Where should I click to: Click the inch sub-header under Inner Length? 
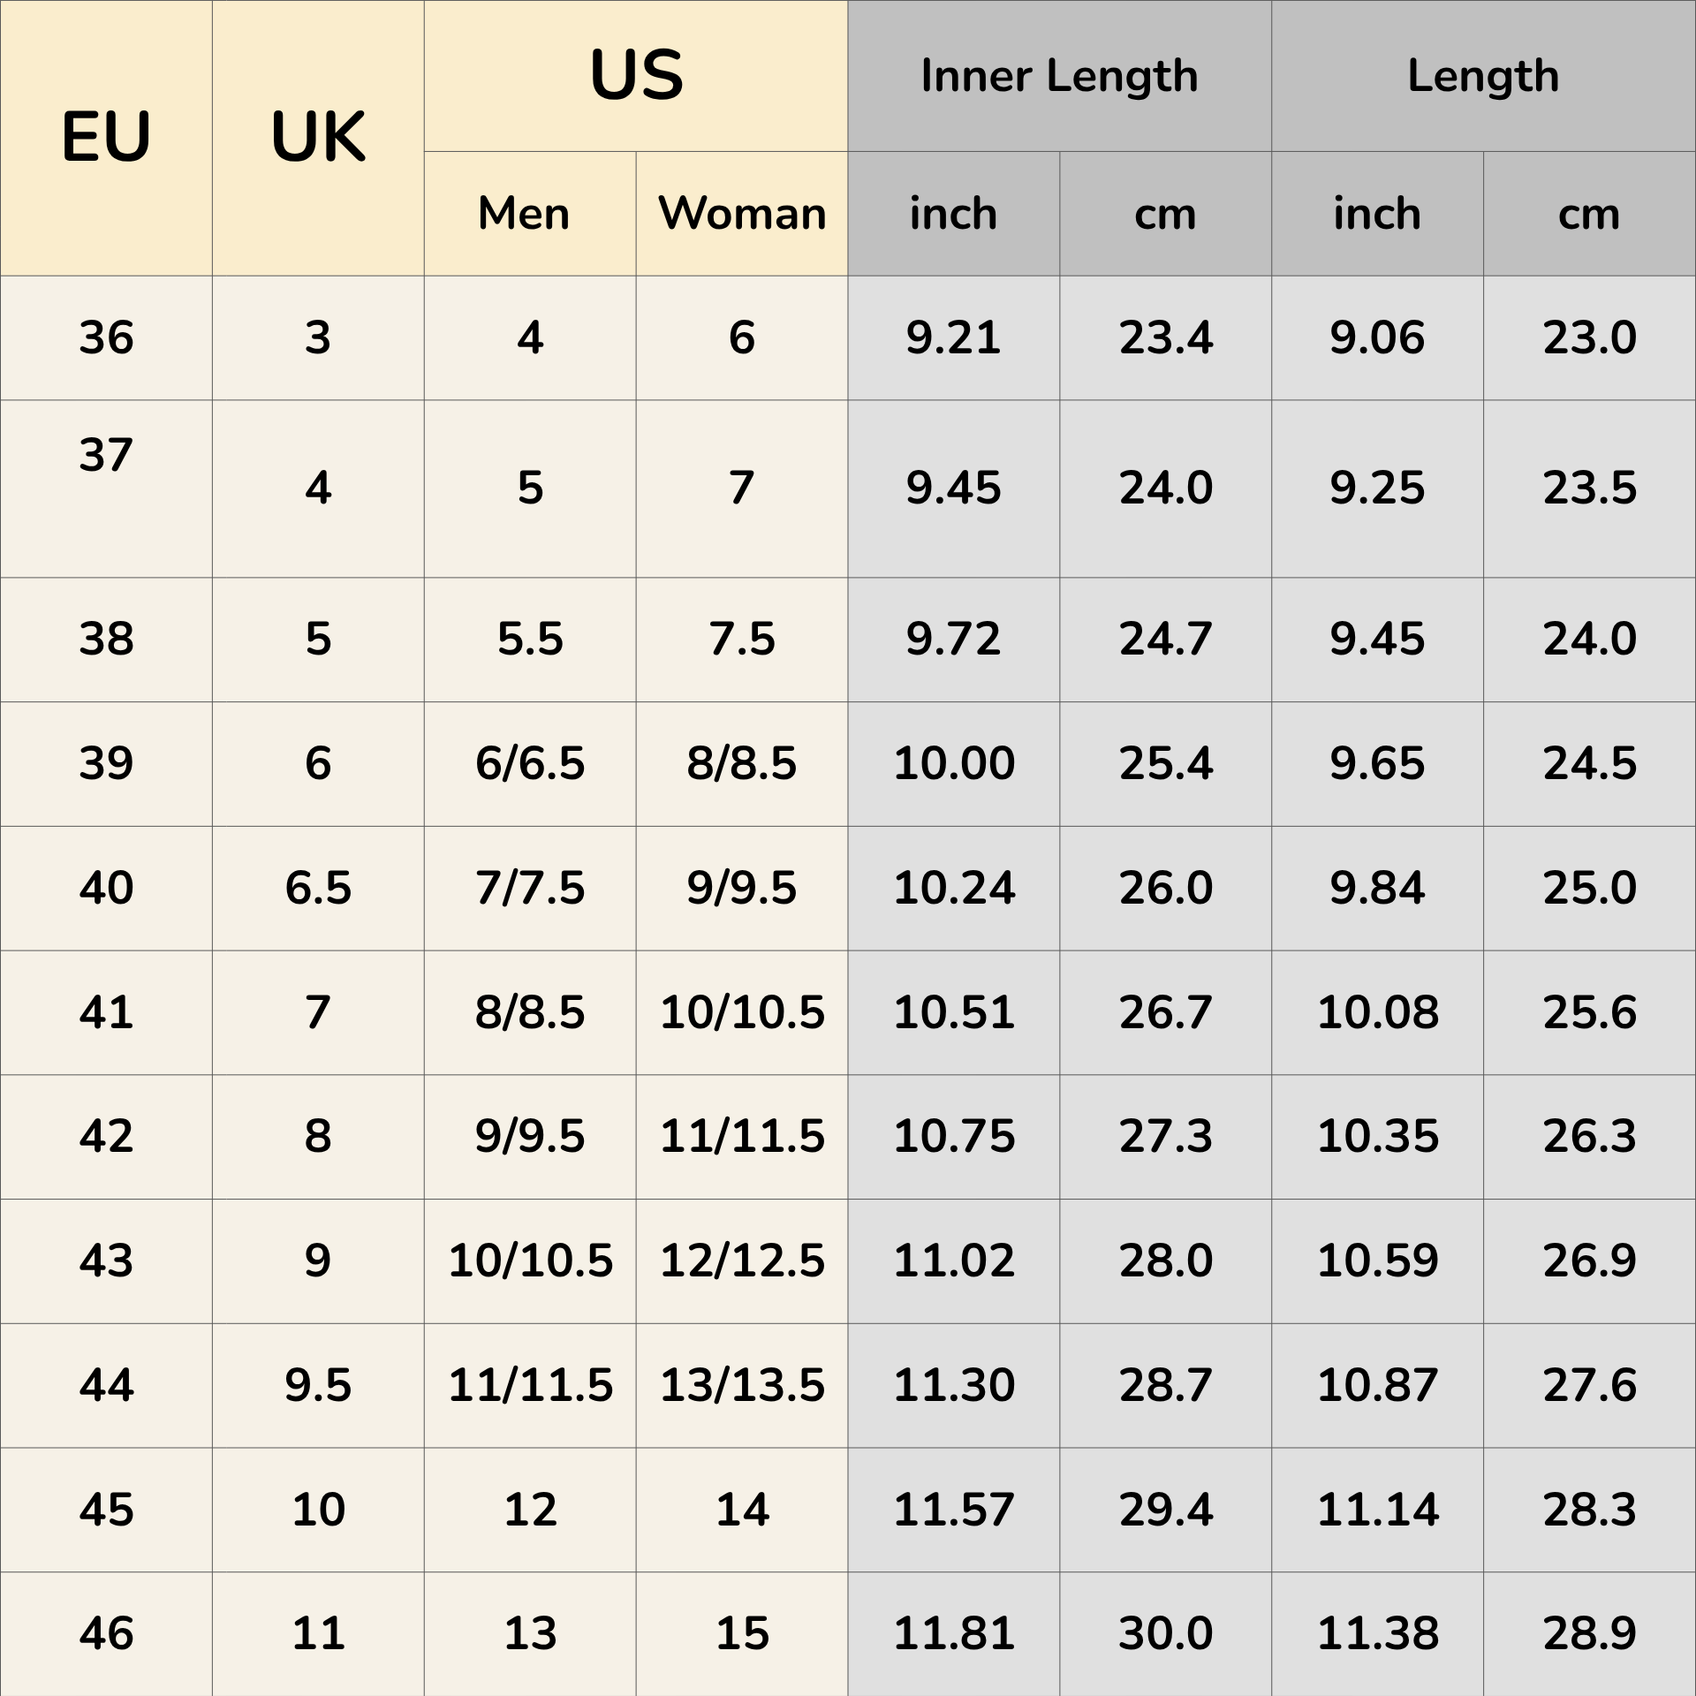[953, 214]
